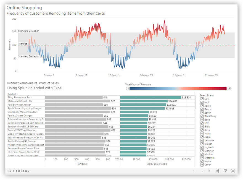Uncheck the Jawbone brand checkbox
Image resolution: width=243 pixels, height=180 pixels.
202,140
